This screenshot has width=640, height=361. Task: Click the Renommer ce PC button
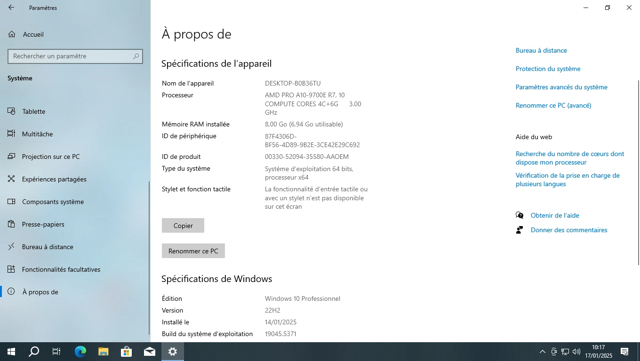coord(193,251)
